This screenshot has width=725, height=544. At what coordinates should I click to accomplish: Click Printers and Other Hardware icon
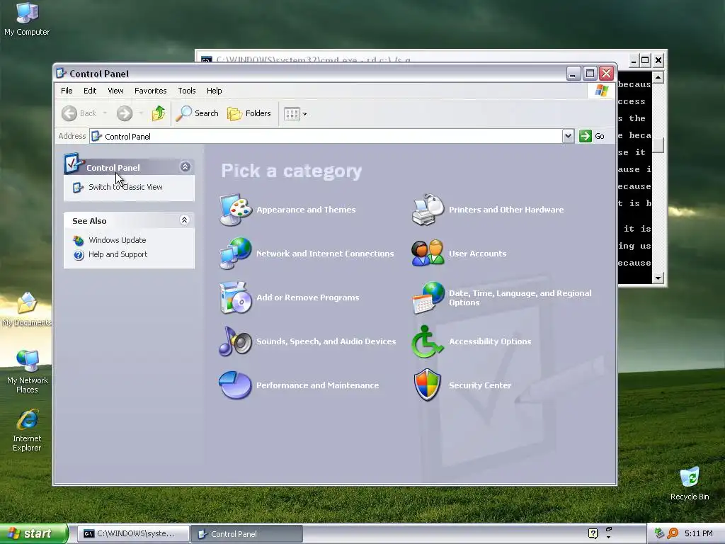click(x=428, y=210)
